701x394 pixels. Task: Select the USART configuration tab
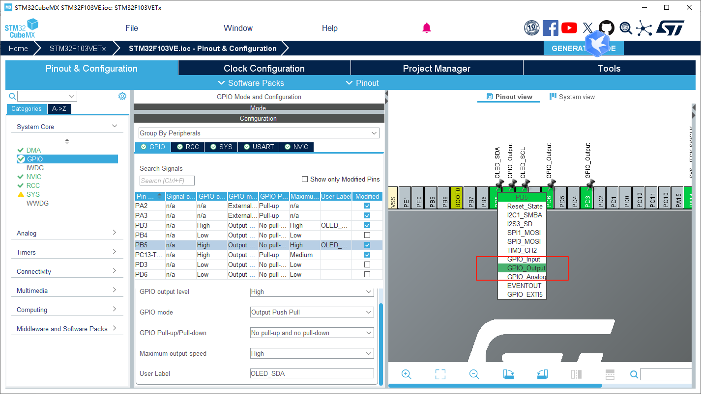pos(259,147)
